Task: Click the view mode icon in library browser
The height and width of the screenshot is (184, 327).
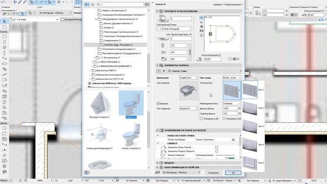Action: point(87,5)
